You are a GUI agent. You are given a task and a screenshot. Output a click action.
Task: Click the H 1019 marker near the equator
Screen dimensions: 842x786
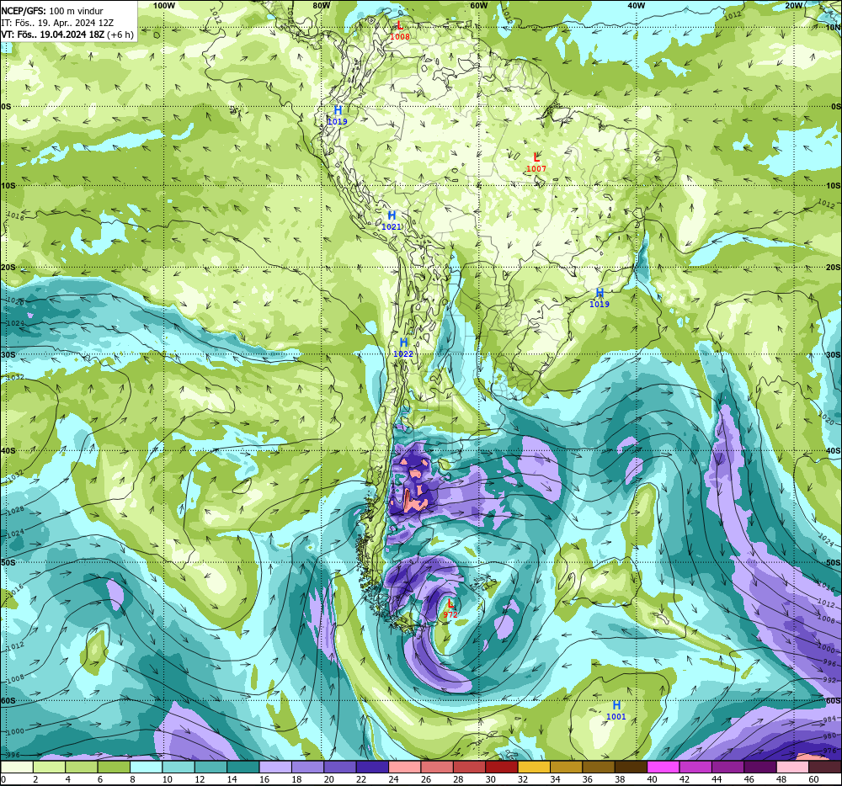(338, 115)
